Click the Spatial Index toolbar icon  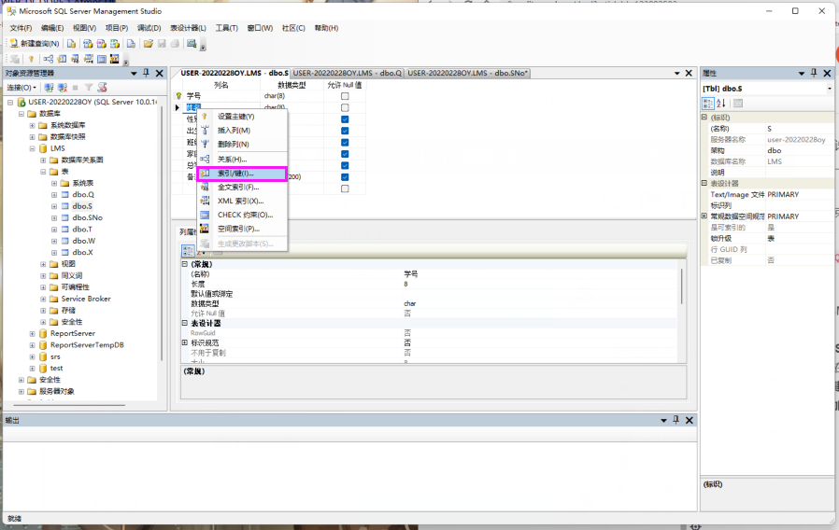pyautogui.click(x=115, y=59)
